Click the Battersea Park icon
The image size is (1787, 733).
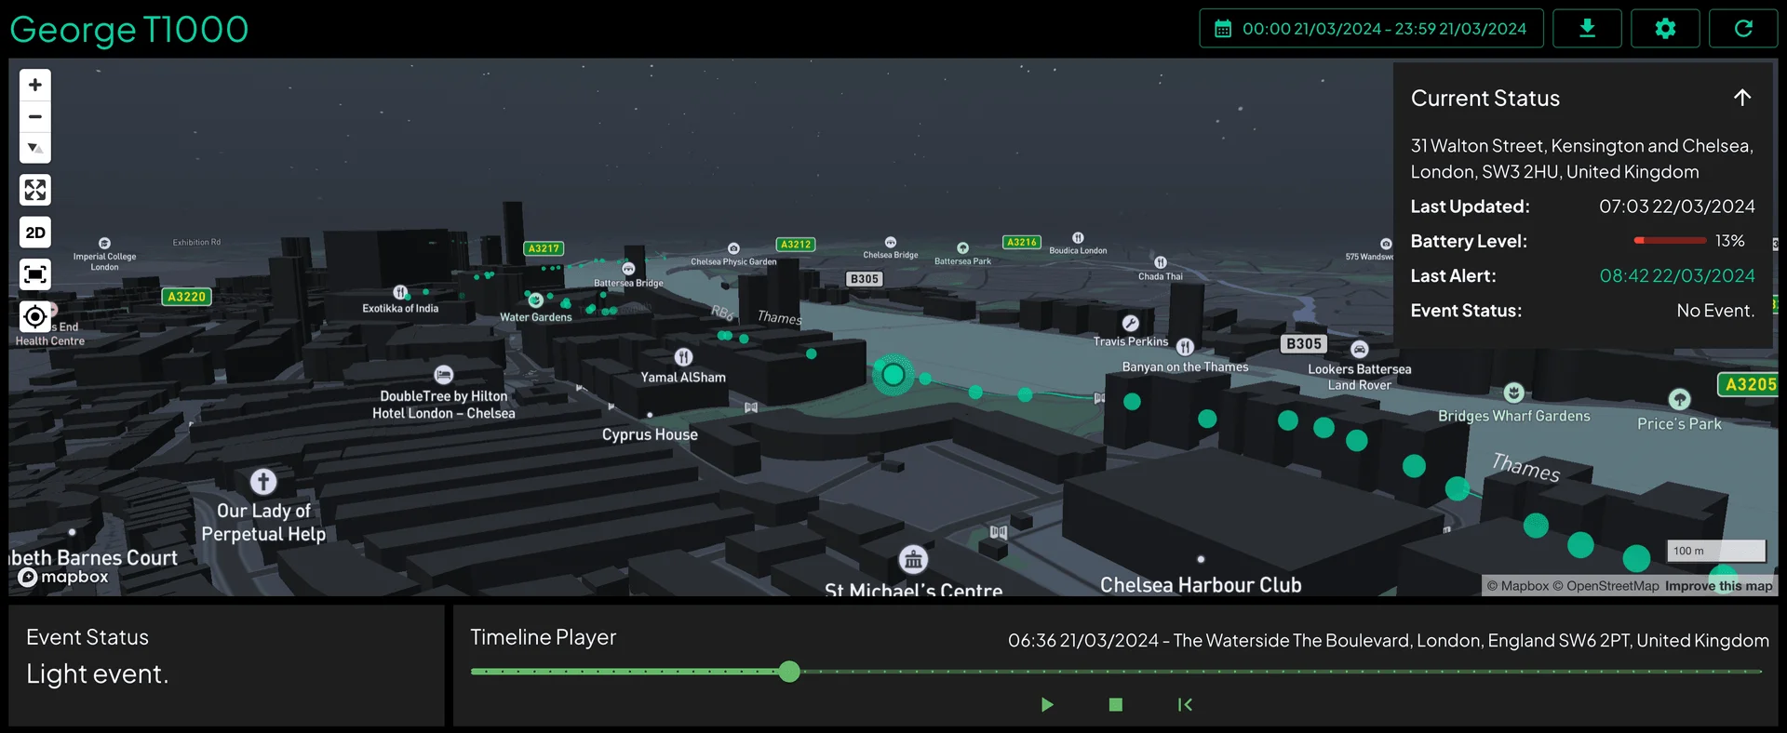coord(962,248)
